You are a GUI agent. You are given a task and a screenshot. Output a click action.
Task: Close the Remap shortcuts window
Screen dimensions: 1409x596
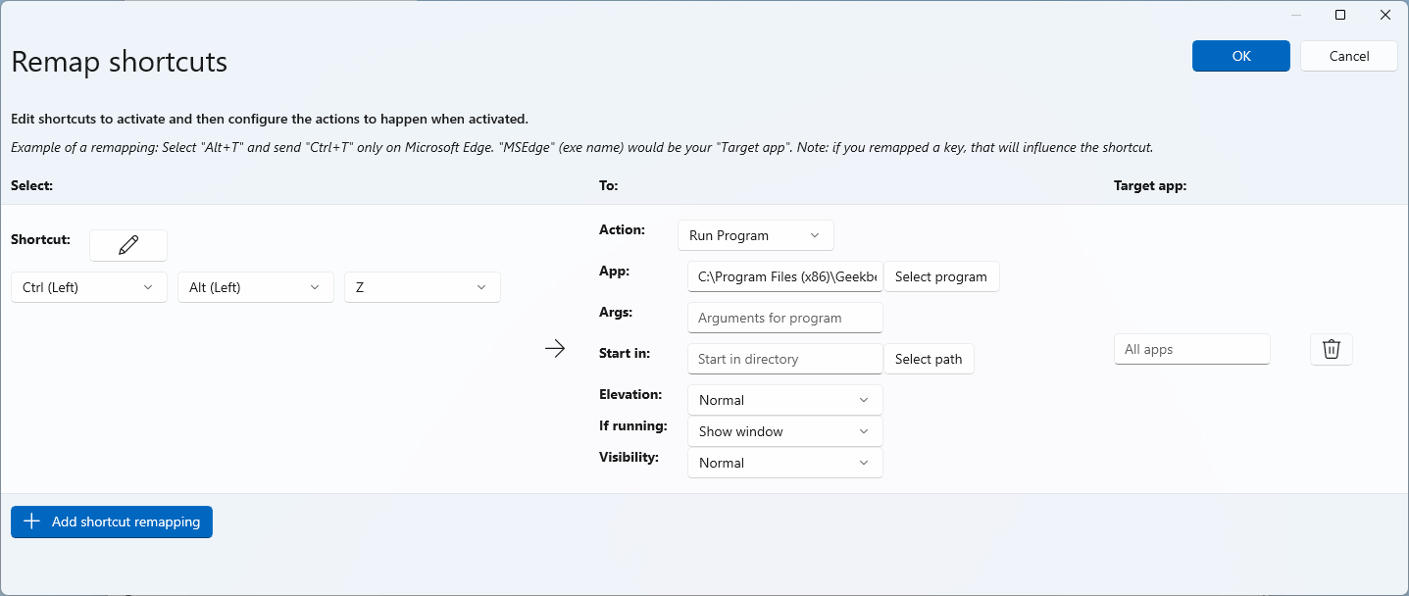tap(1384, 15)
